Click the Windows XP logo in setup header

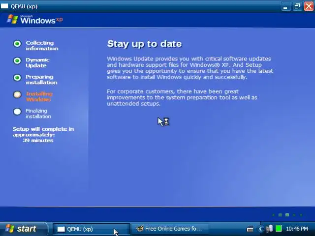35,20
